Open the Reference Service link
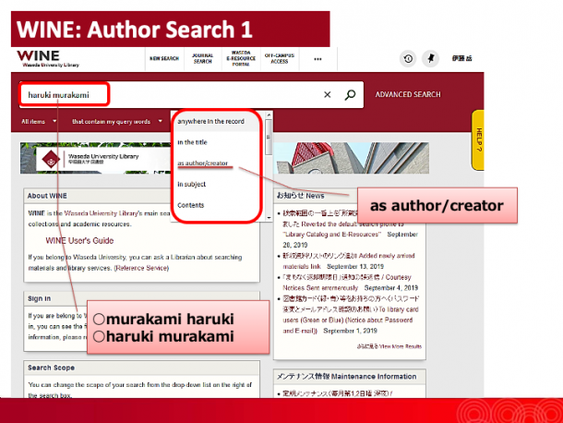The image size is (563, 423). pos(141,268)
